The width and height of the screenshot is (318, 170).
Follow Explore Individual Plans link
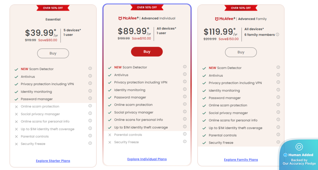click(x=147, y=159)
